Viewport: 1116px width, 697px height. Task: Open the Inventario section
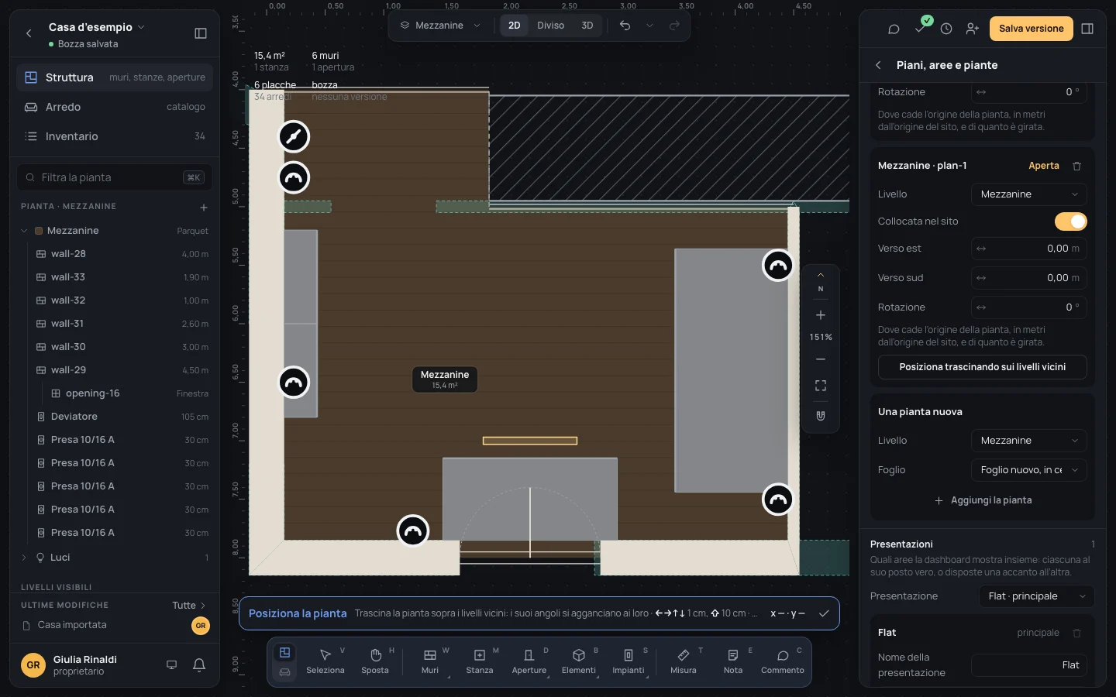pyautogui.click(x=115, y=136)
